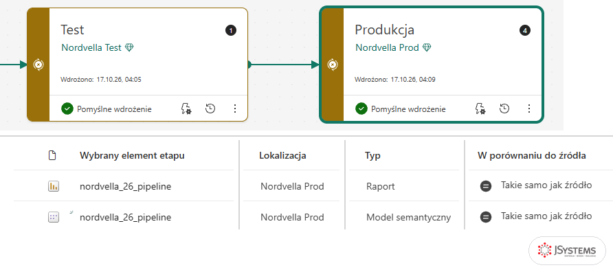Click Pomyślne wdrożenie status in Test stage
Viewport: 613px width, 272px height.
click(x=114, y=109)
